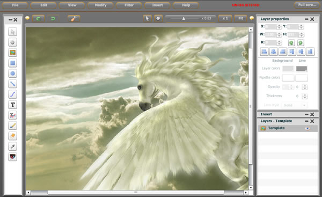Select the red-eye correction tool
Screen dimensions: 322x197
13,157
